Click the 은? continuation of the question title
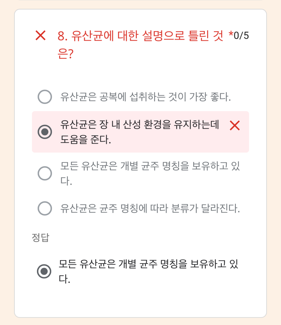Viewport: 281px width, 325px height. [65, 54]
